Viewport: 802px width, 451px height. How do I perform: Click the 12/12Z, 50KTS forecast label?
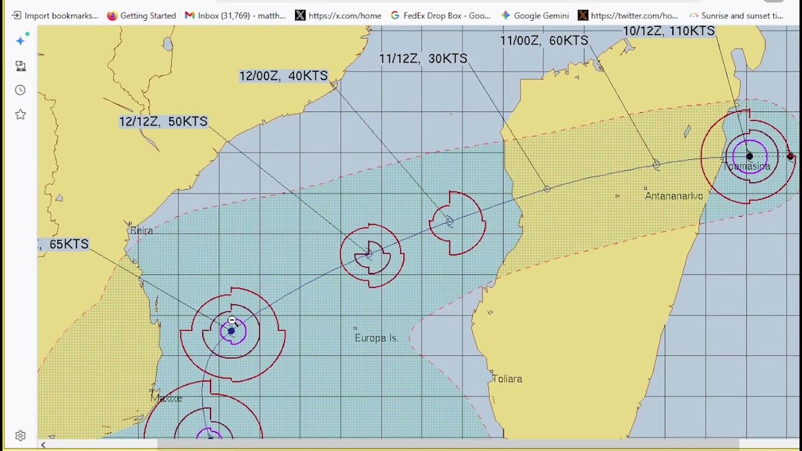point(163,122)
